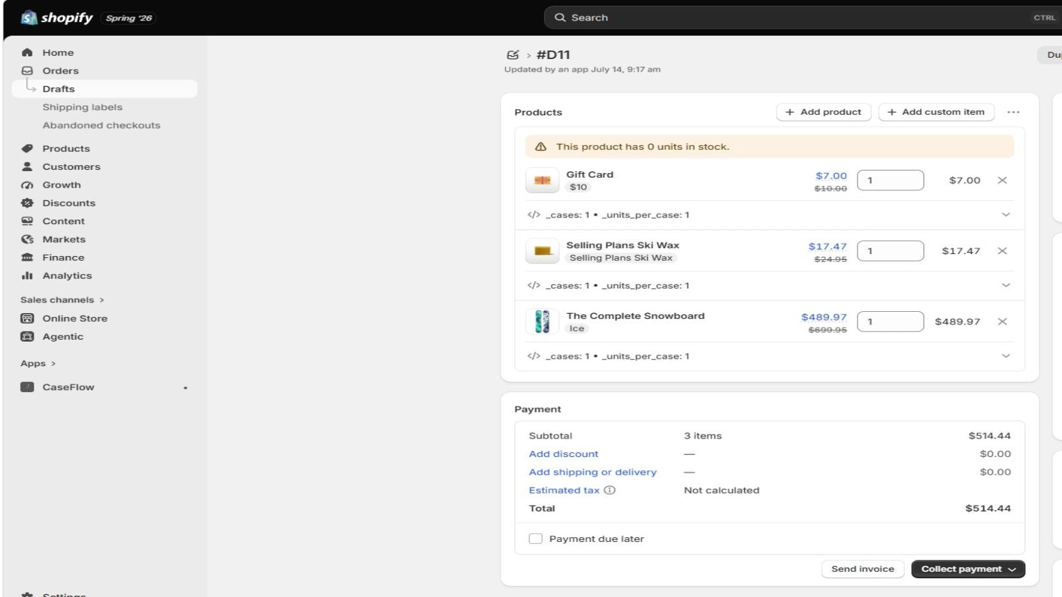This screenshot has height=597, width=1062.
Task: Expand Gift Card line item properties
Action: click(x=1006, y=215)
